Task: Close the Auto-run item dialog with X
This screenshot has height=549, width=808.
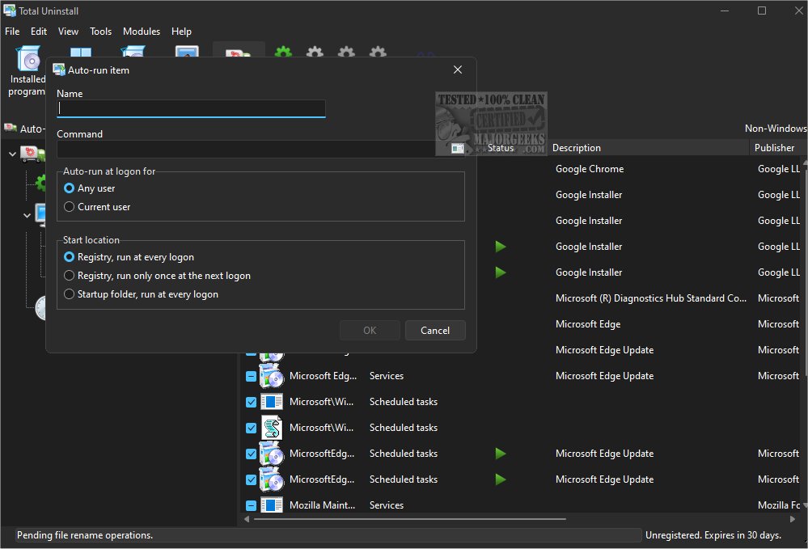Action: [x=458, y=70]
